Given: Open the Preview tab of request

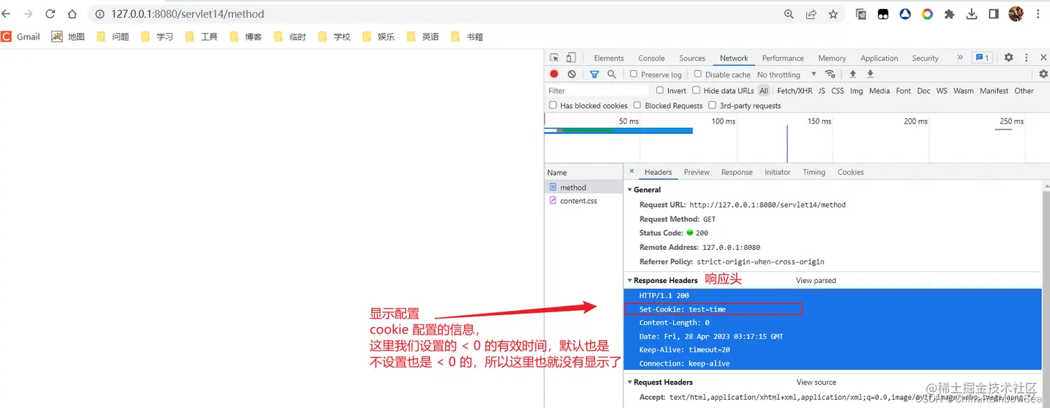Looking at the screenshot, I should tap(697, 172).
